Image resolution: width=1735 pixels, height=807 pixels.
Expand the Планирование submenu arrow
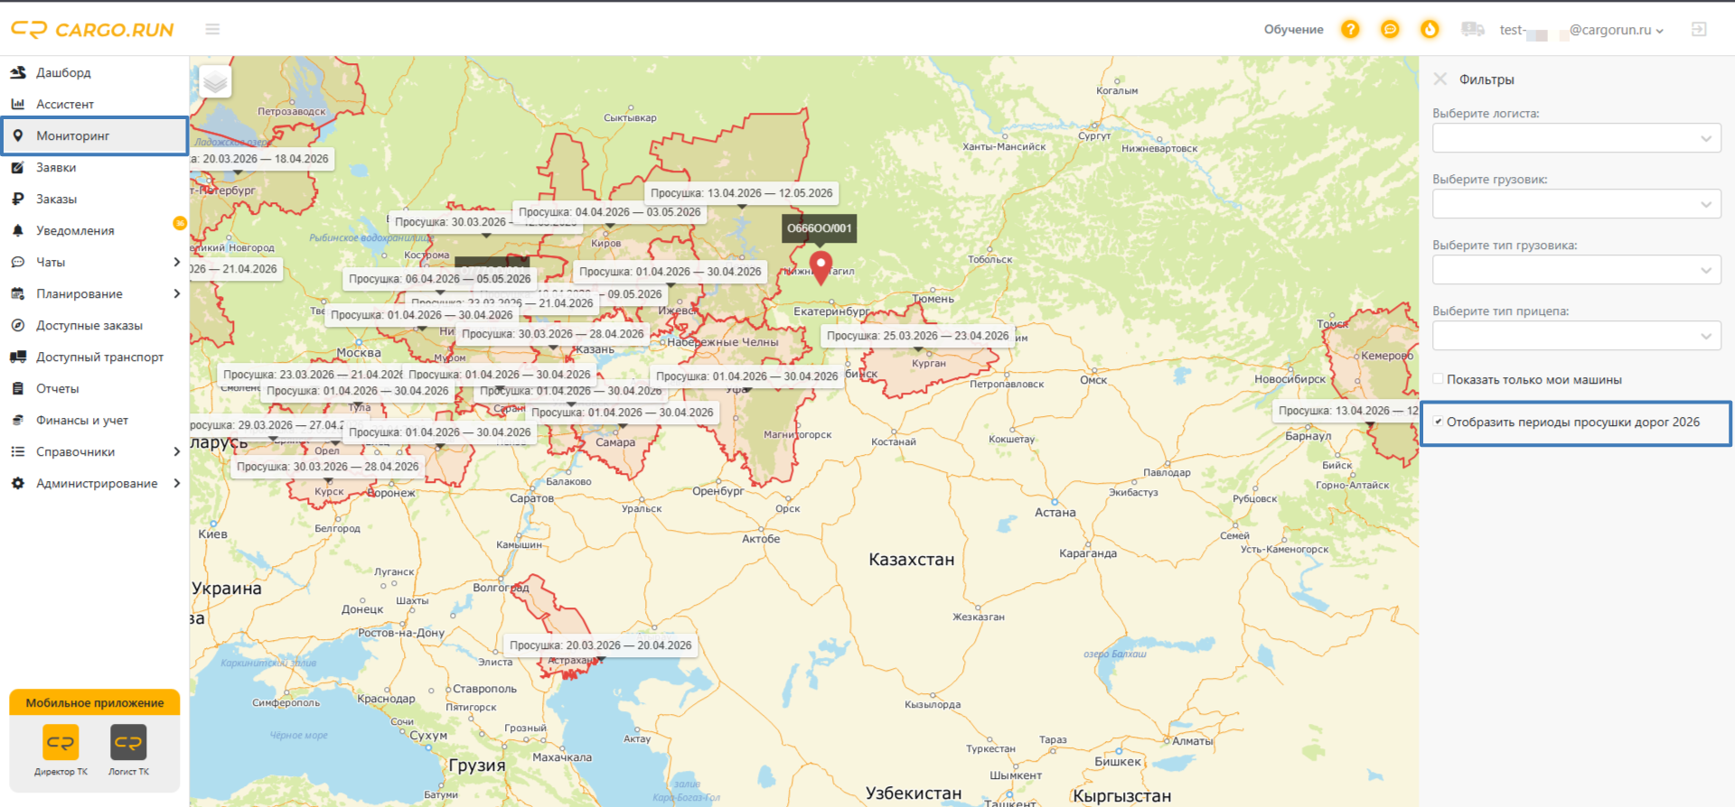click(x=176, y=293)
